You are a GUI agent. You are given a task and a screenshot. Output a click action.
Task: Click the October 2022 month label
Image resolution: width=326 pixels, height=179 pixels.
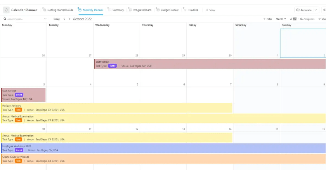click(x=82, y=19)
